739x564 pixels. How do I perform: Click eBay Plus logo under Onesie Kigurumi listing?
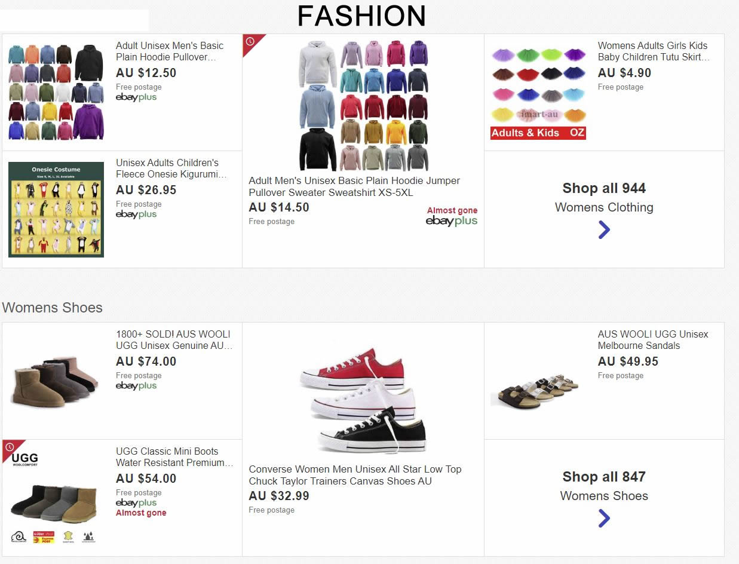click(x=136, y=214)
